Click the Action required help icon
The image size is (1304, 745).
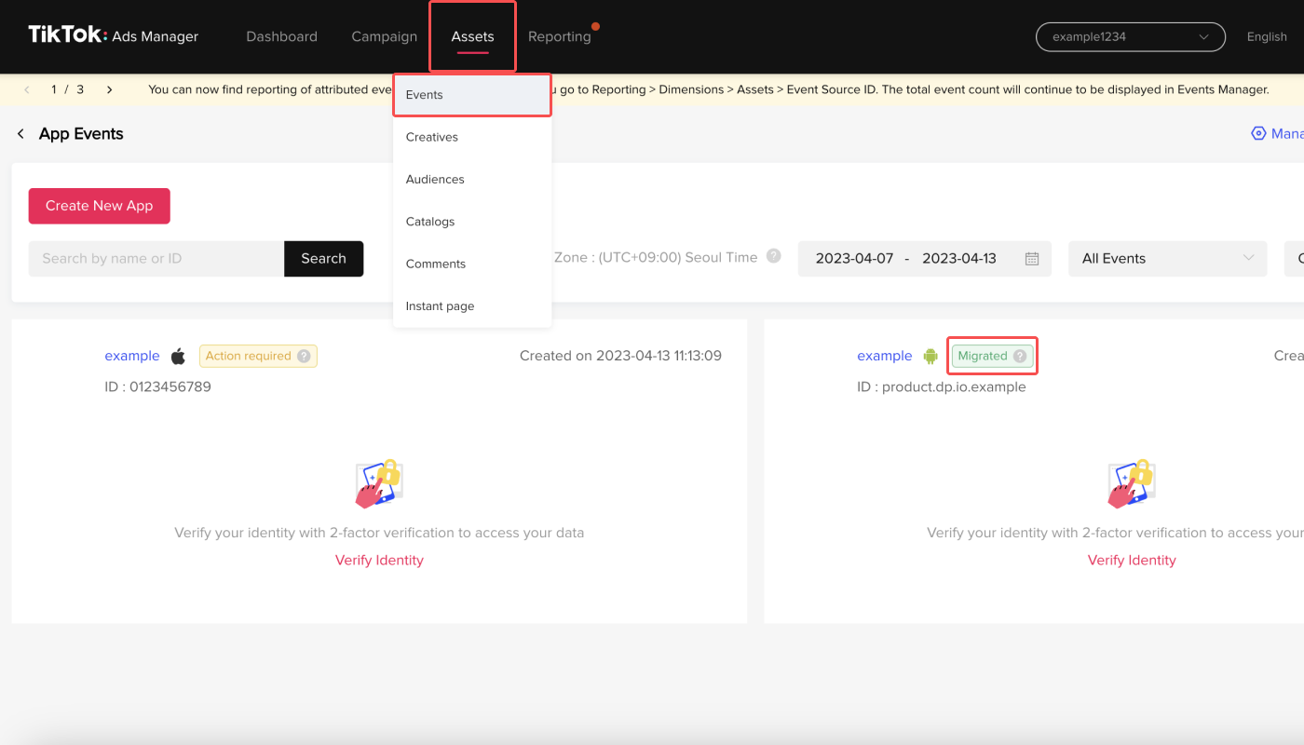[x=303, y=356]
